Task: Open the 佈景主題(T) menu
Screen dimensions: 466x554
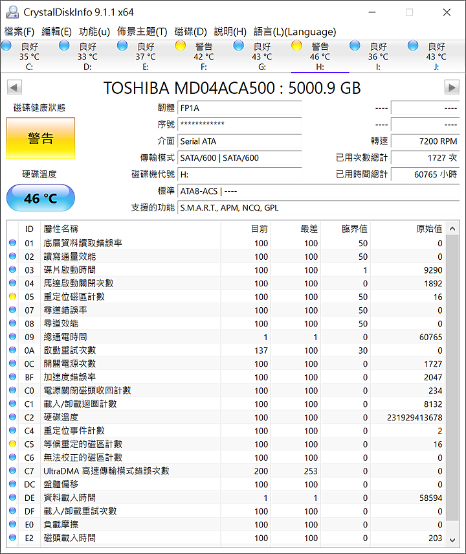Action: [142, 32]
